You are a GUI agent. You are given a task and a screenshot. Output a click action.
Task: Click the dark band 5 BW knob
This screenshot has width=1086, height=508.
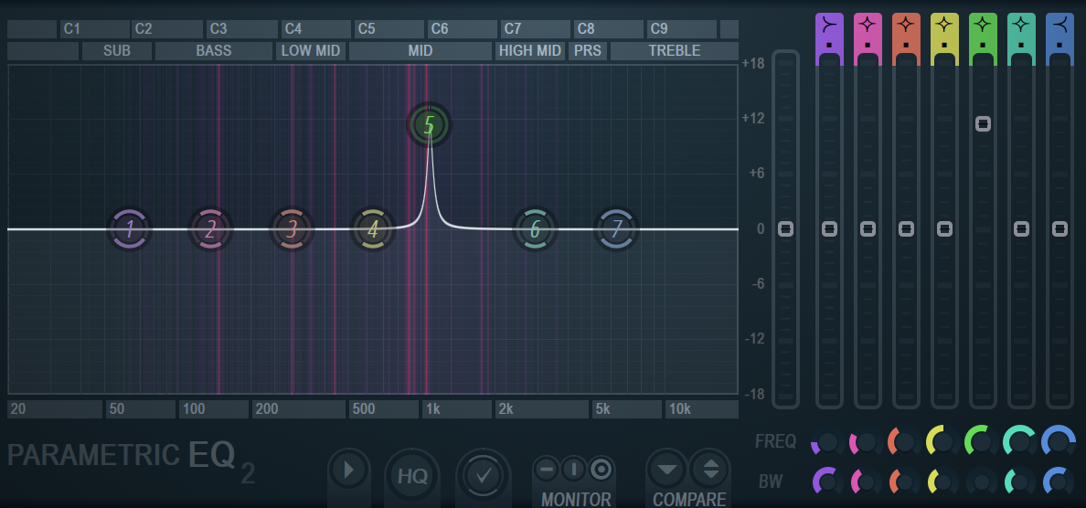[982, 481]
